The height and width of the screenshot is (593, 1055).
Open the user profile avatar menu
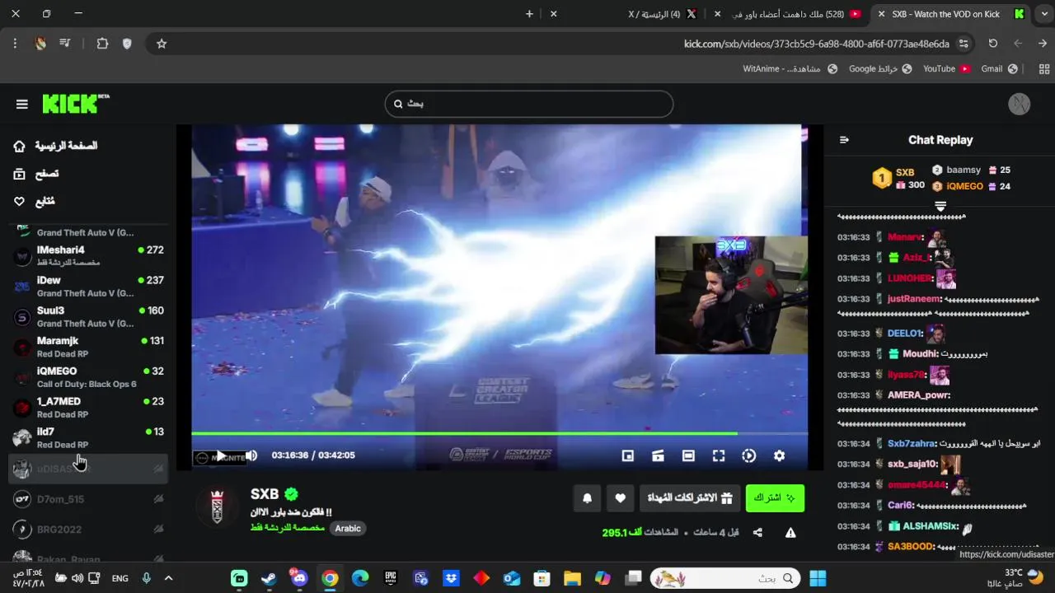(x=1020, y=104)
